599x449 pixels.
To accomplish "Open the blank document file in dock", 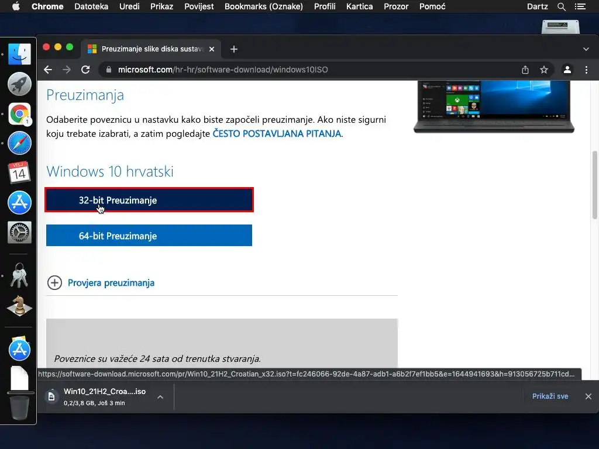I will click(19, 378).
